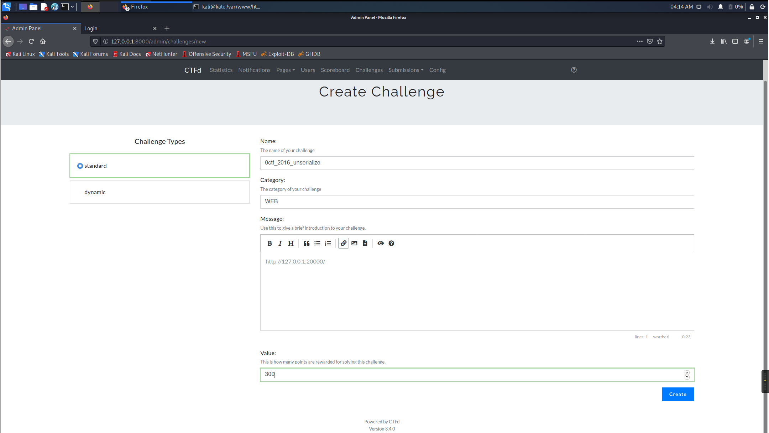Go to Firefox home page
This screenshot has height=433, width=769.
pos(43,41)
